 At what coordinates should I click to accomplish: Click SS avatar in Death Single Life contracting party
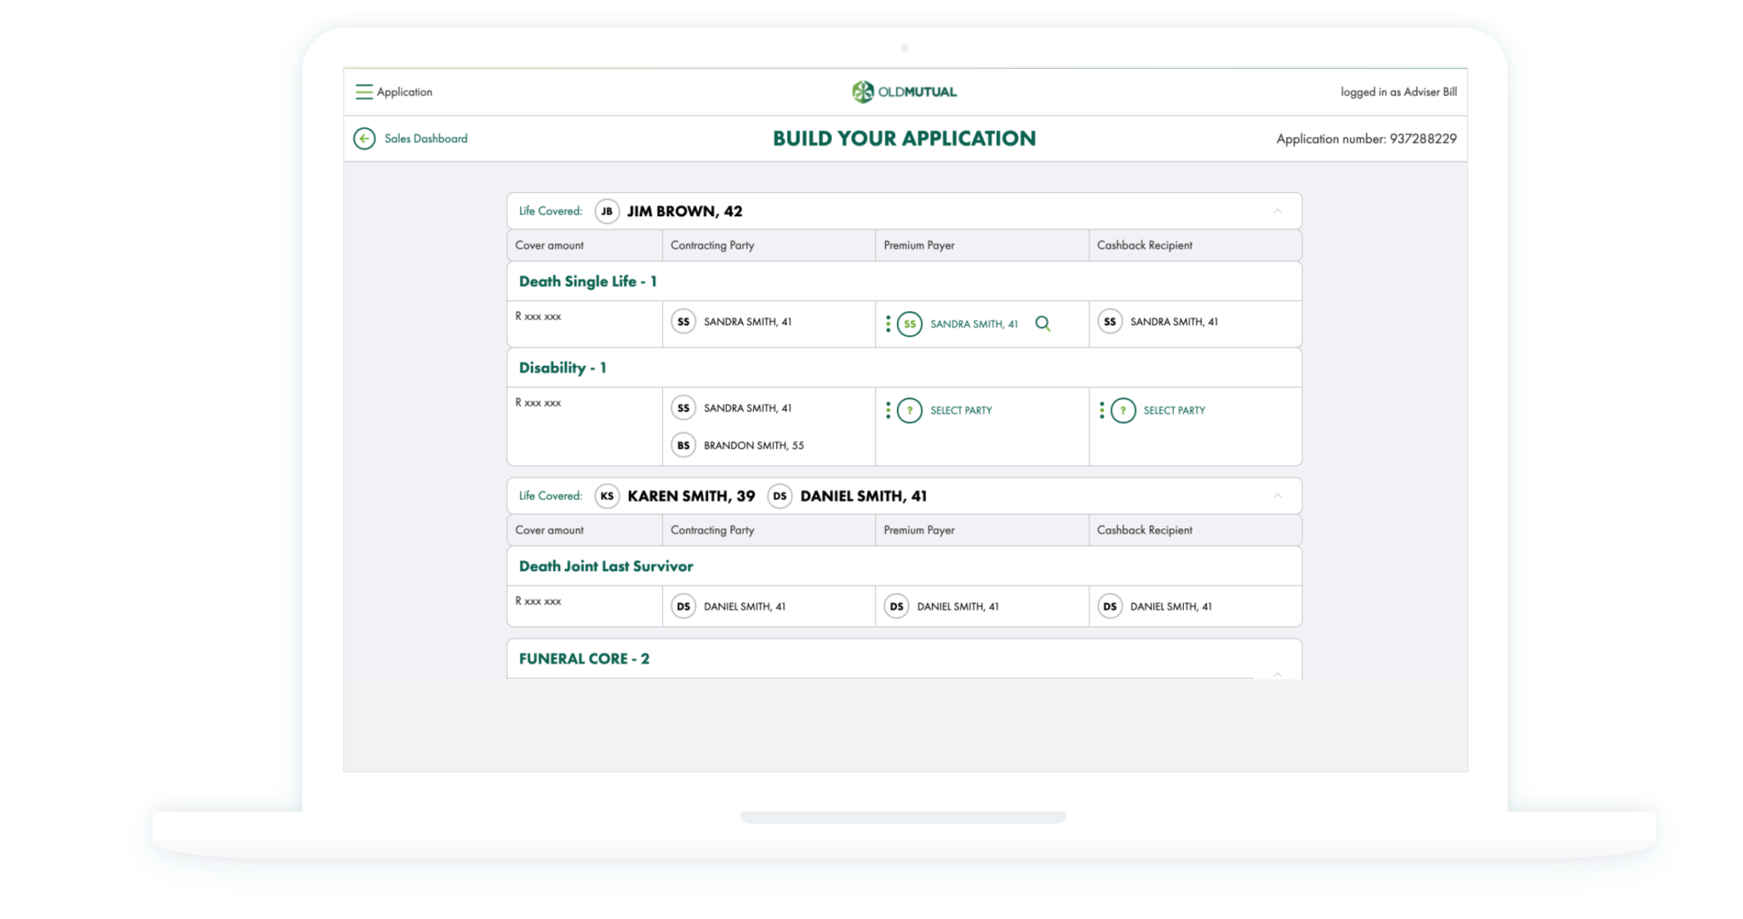point(683,322)
